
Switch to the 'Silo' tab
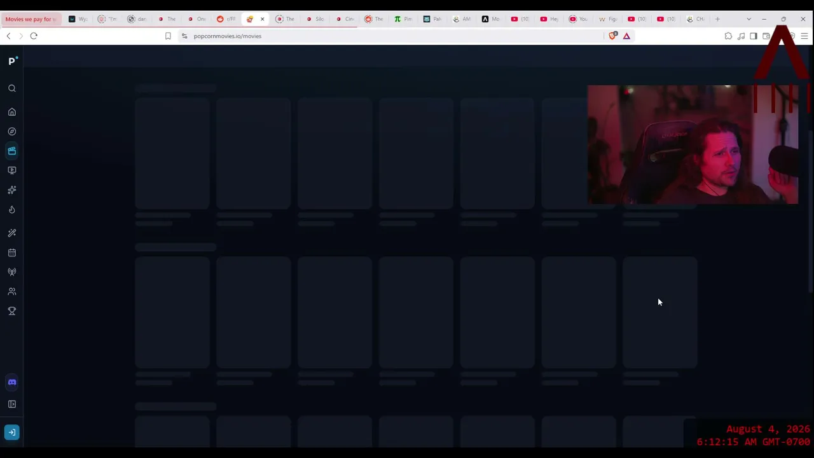315,19
